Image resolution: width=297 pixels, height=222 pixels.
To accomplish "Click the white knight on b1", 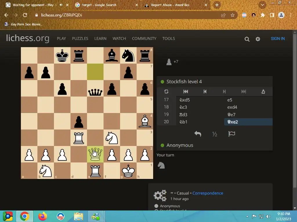I will 46,171.
